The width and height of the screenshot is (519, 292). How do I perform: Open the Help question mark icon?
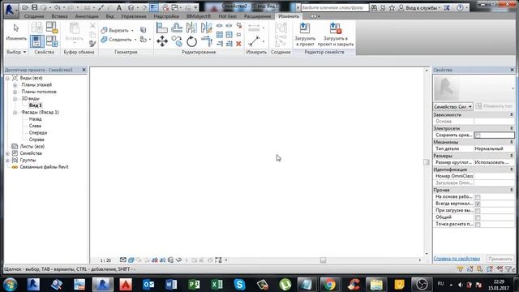point(460,7)
